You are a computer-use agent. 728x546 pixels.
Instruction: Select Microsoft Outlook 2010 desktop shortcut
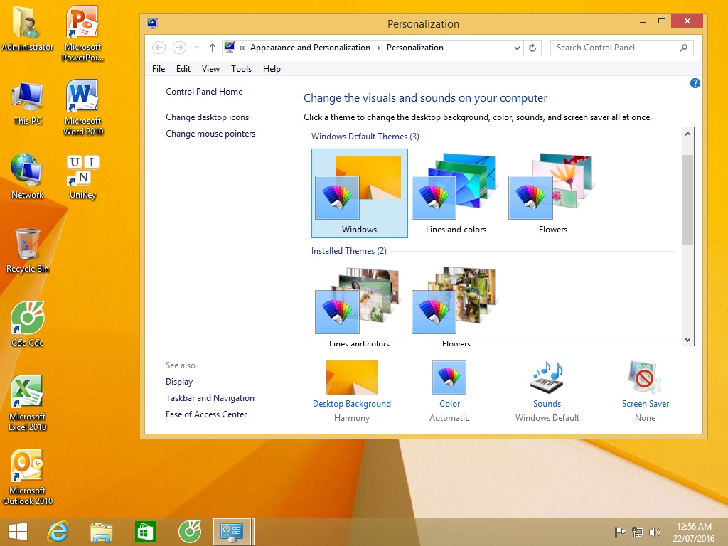(x=28, y=477)
